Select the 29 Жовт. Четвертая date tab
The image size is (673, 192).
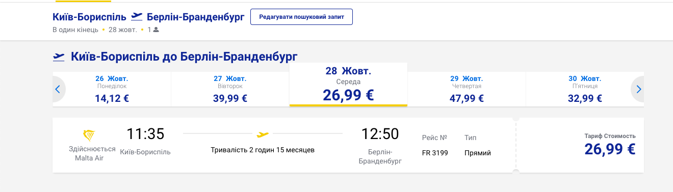tap(467, 89)
